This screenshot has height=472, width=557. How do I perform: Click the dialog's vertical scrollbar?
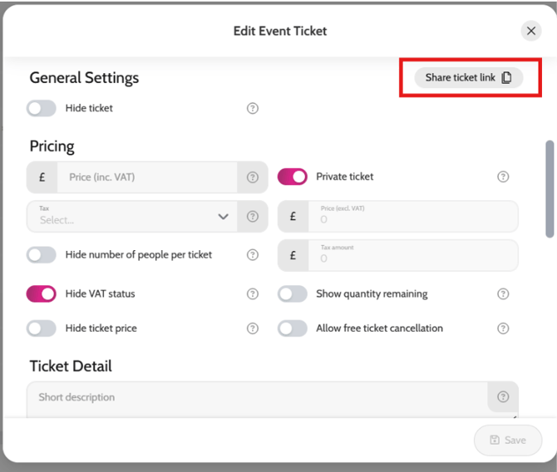pyautogui.click(x=550, y=189)
